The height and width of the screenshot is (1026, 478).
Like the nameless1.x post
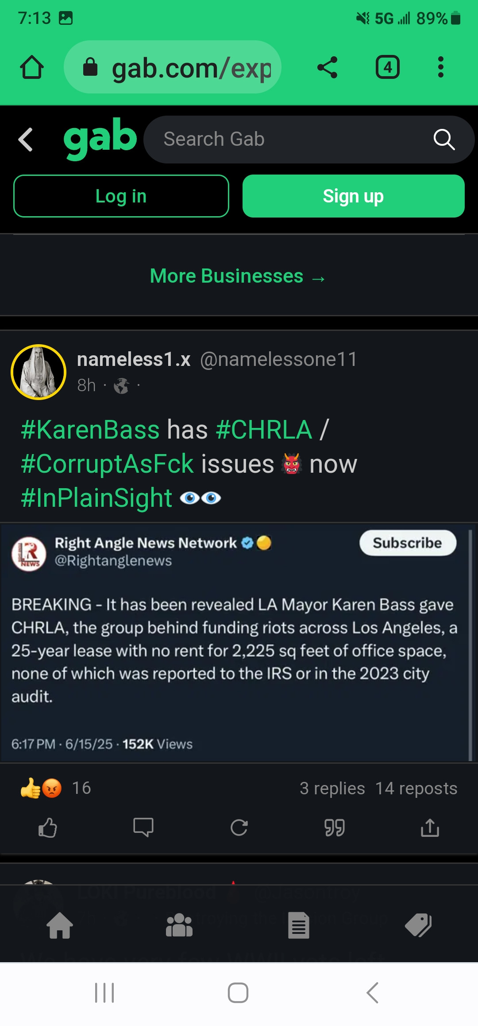click(x=48, y=828)
